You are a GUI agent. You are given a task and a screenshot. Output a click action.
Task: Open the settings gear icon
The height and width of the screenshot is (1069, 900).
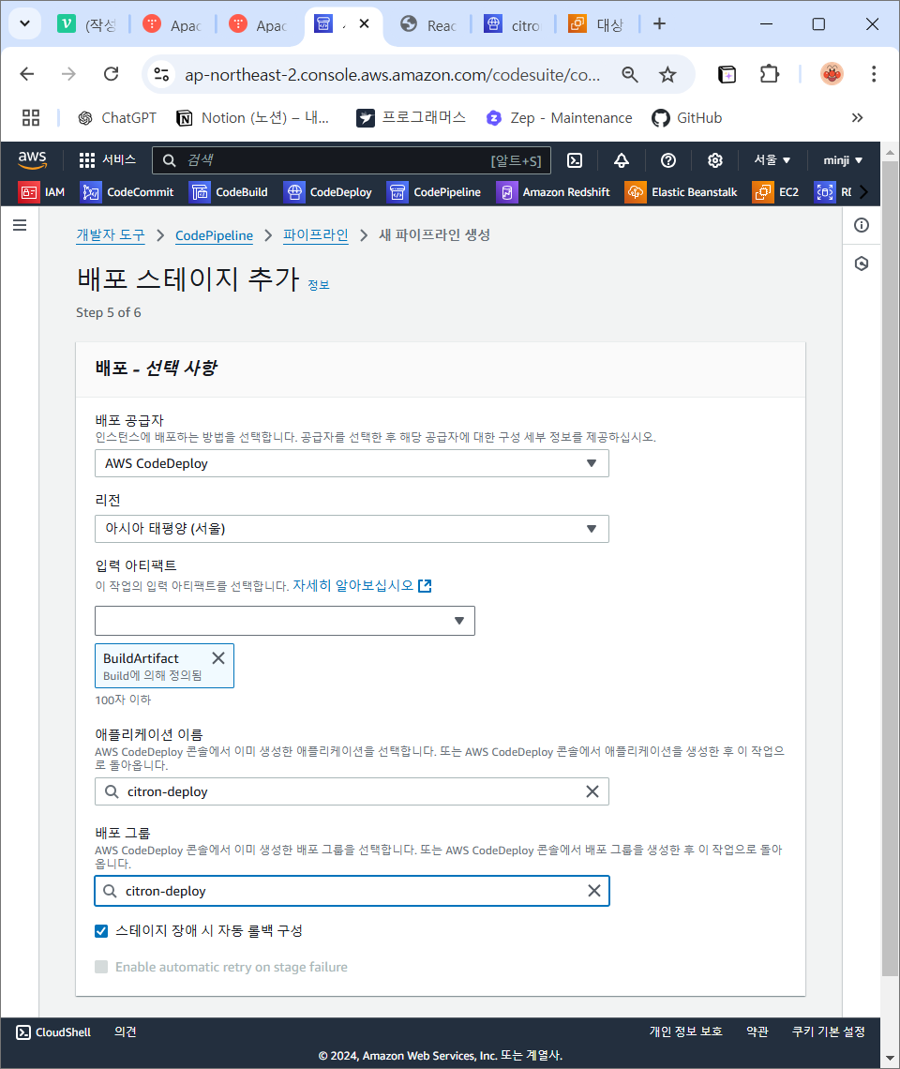(x=714, y=160)
